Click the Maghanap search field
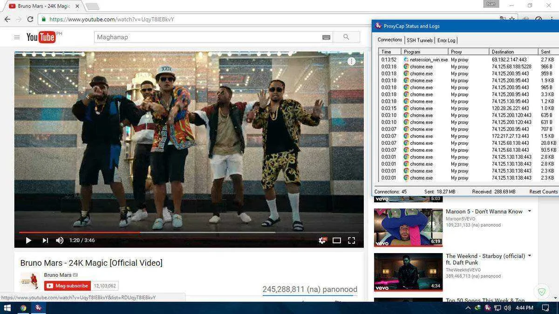The width and height of the screenshot is (559, 314). coord(207,37)
